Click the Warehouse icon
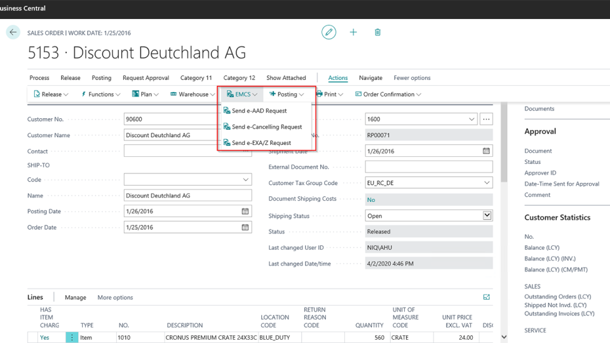Image resolution: width=610 pixels, height=343 pixels. [173, 94]
